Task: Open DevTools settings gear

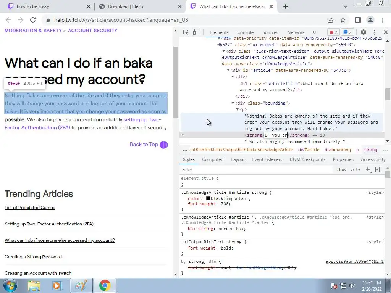Action: (x=364, y=32)
